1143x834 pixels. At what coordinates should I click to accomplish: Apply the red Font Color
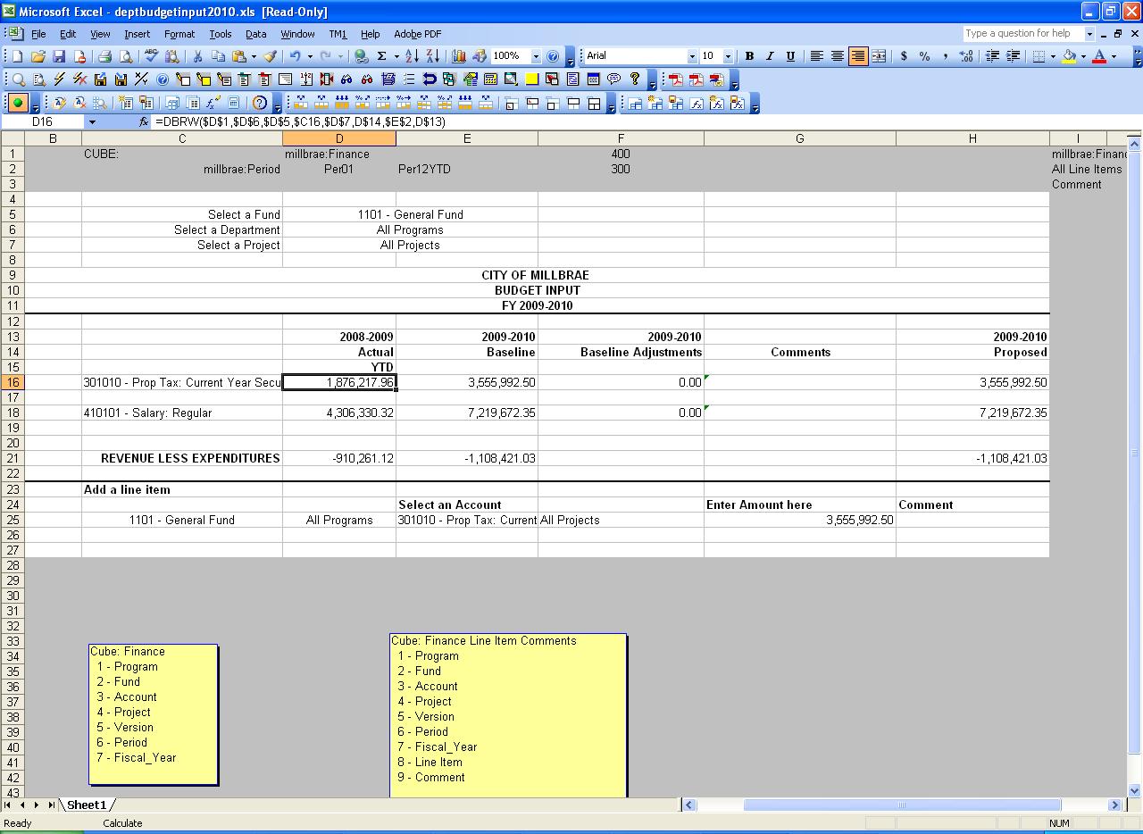click(x=1099, y=56)
